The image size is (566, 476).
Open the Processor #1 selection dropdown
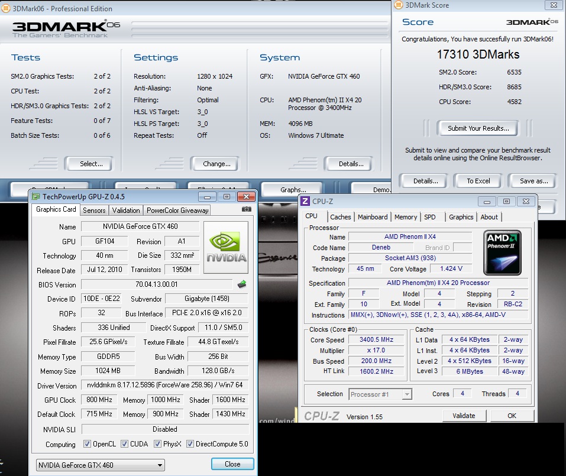tap(380, 394)
